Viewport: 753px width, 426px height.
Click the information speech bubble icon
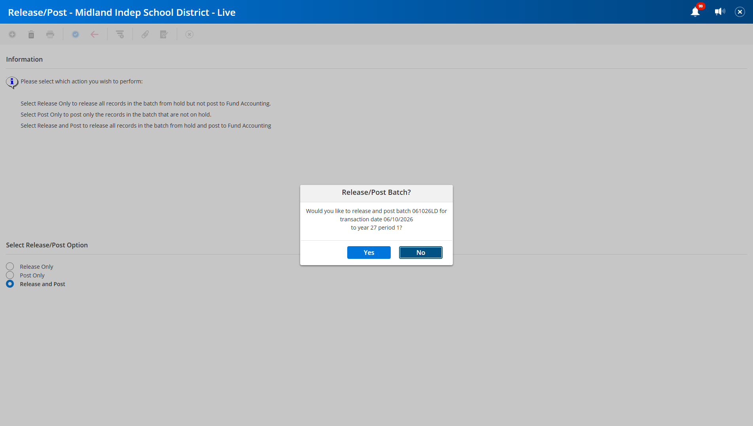click(x=12, y=83)
